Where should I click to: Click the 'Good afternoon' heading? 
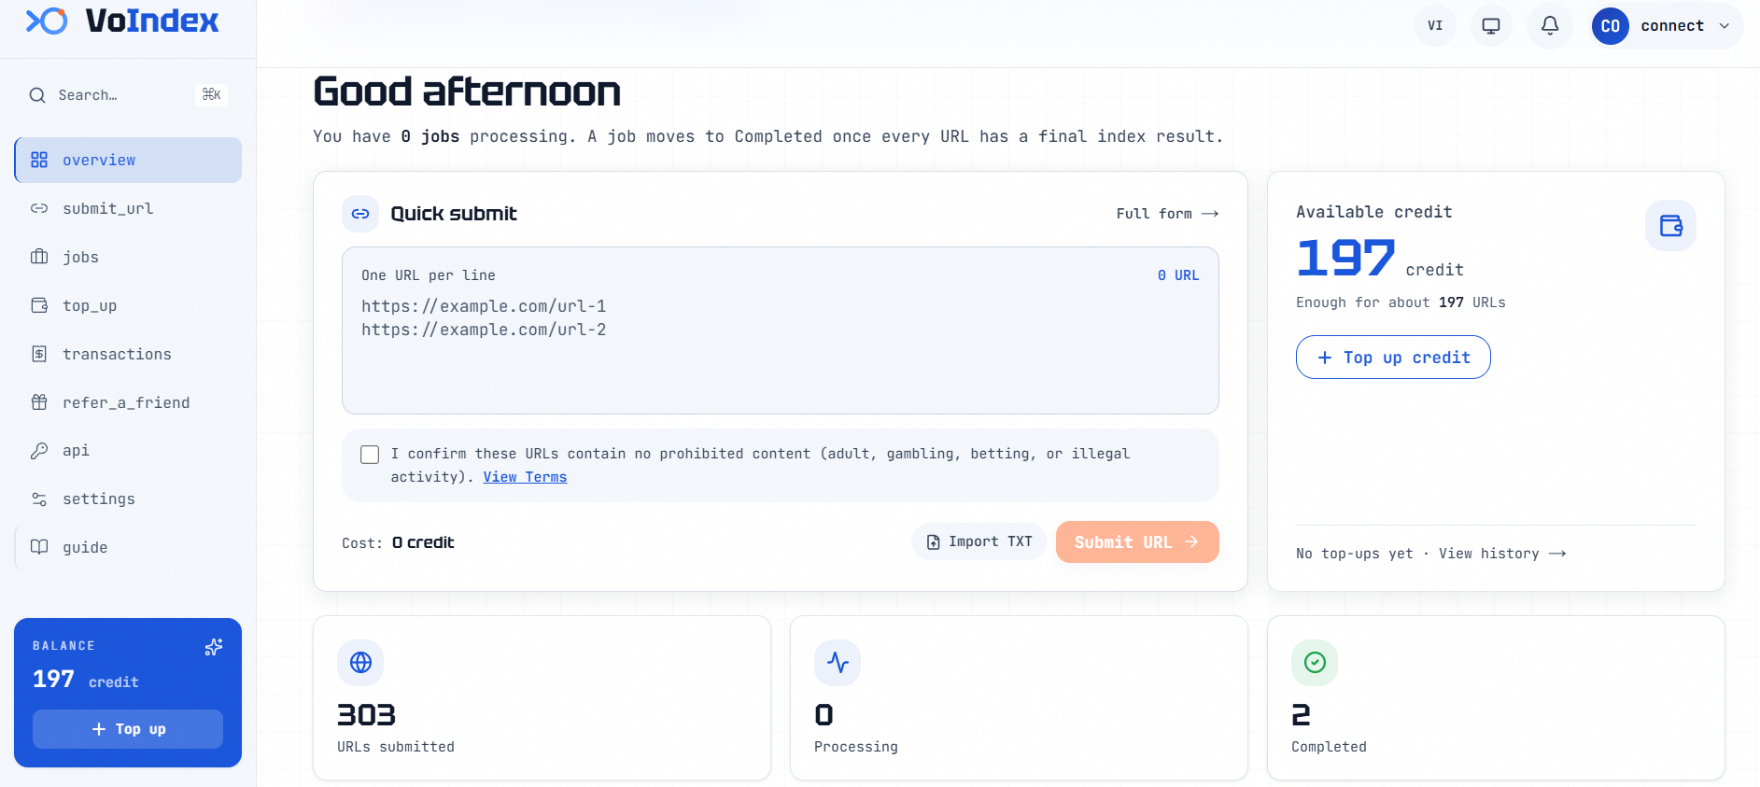[x=467, y=91]
